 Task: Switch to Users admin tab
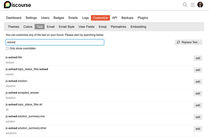(45, 18)
